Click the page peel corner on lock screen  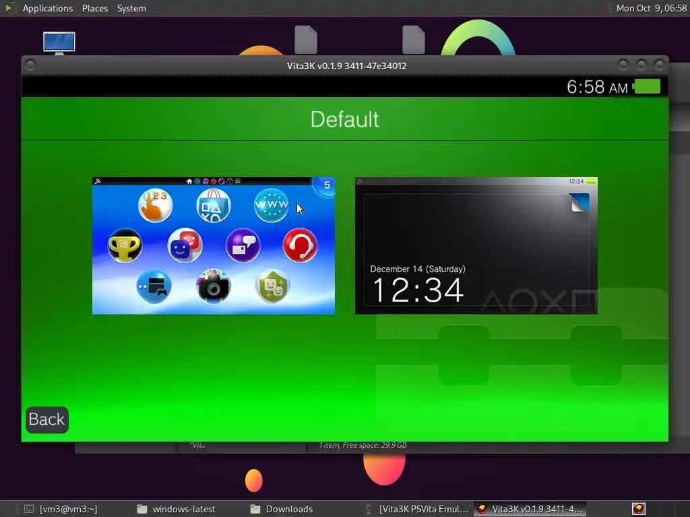(x=578, y=202)
